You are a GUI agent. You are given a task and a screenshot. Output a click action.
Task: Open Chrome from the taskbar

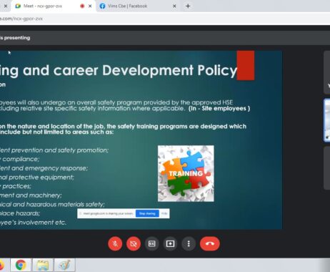[x=21, y=265]
